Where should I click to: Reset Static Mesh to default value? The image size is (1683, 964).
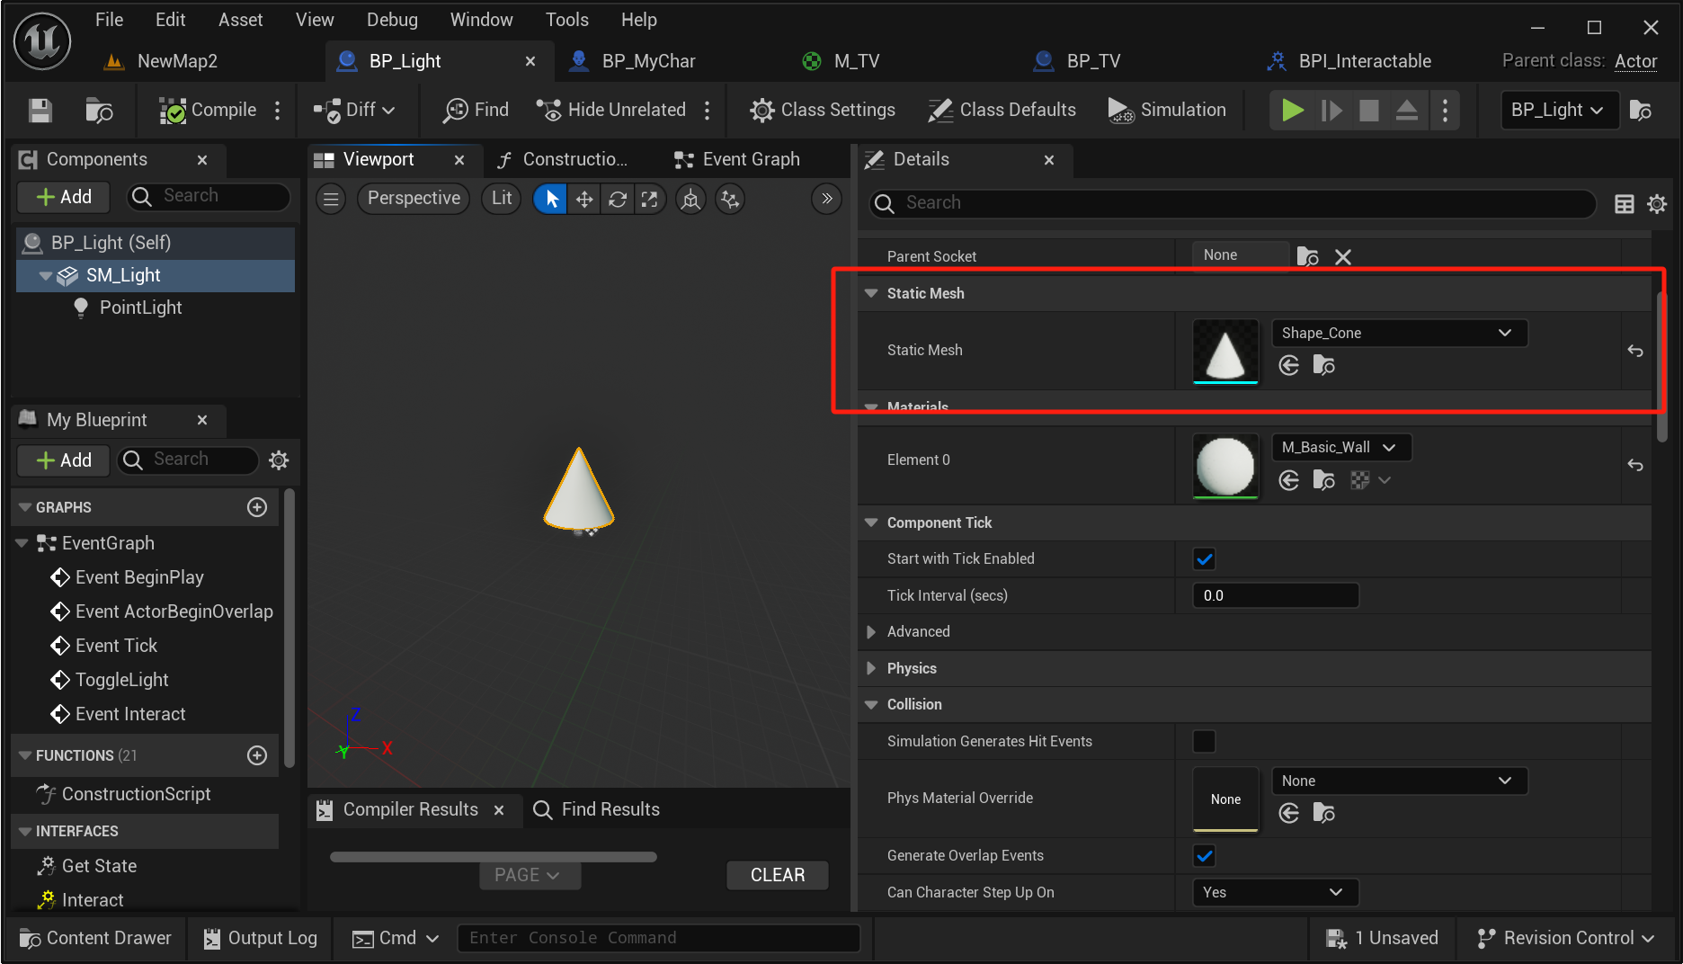1634,351
